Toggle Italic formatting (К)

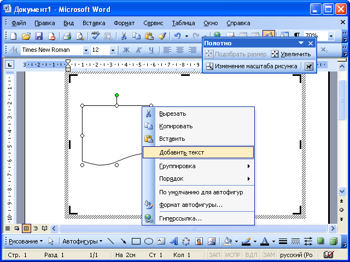139,50
